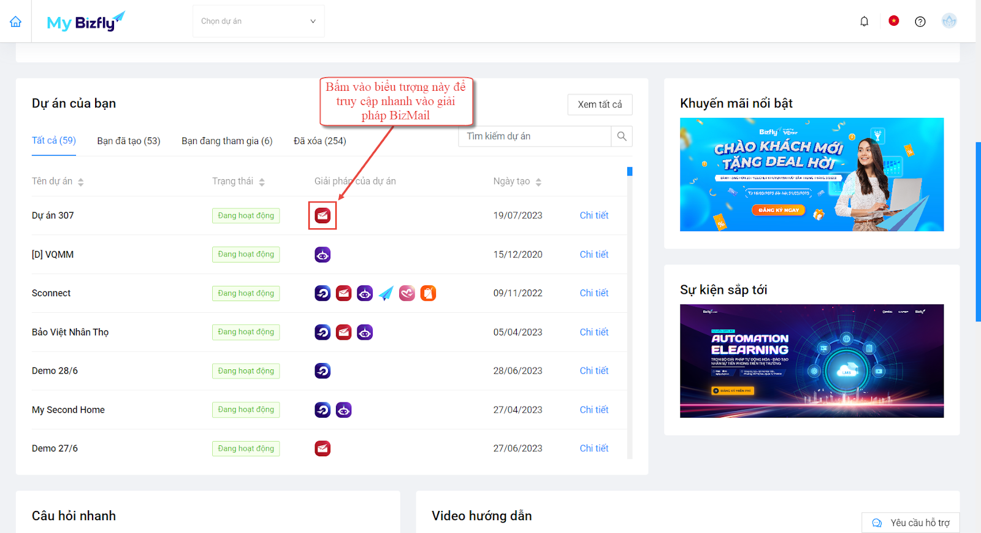This screenshot has height=533, width=981.
Task: Open the purple robot icon in Sconnect row
Action: [x=365, y=293]
